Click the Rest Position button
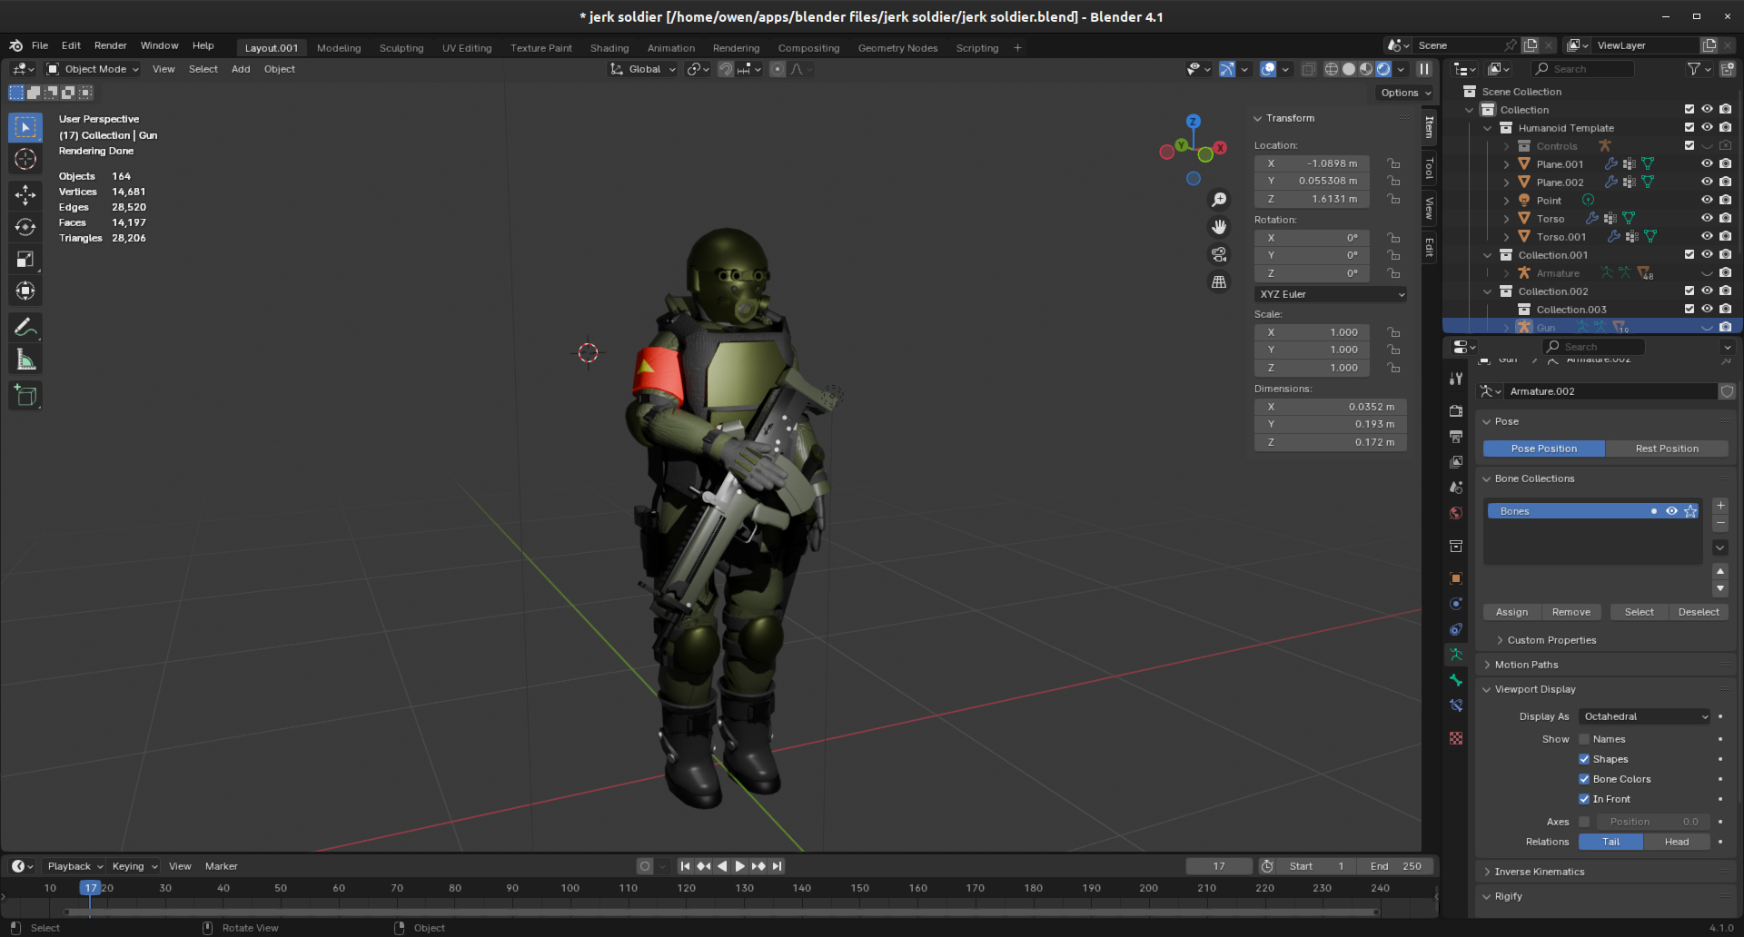This screenshot has height=937, width=1744. click(x=1667, y=449)
